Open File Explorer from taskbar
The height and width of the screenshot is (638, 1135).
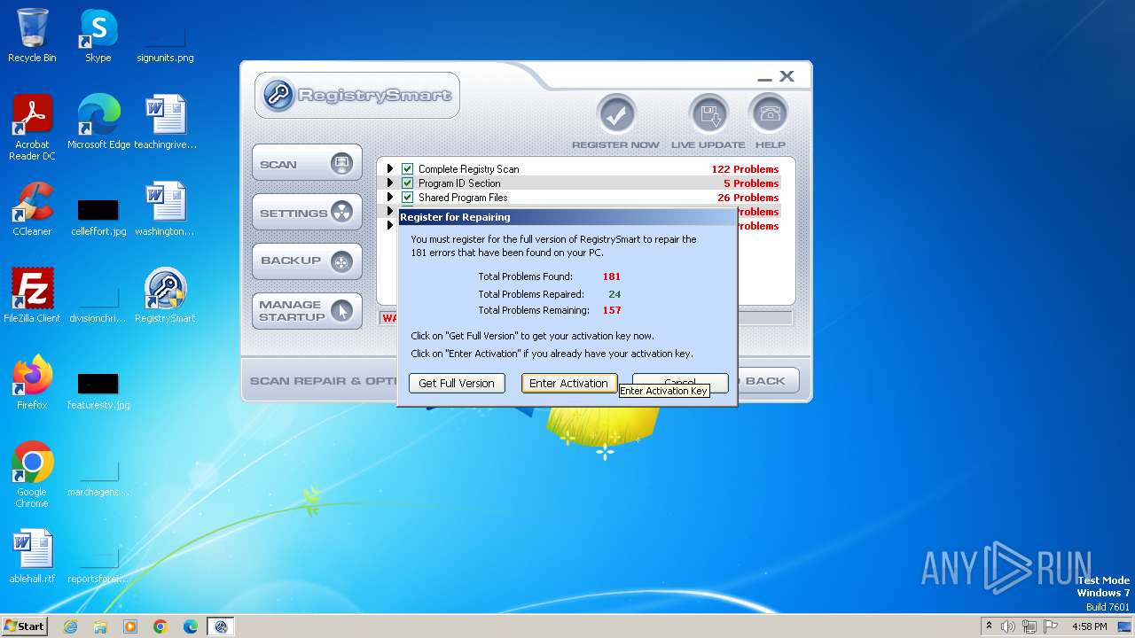point(100,626)
